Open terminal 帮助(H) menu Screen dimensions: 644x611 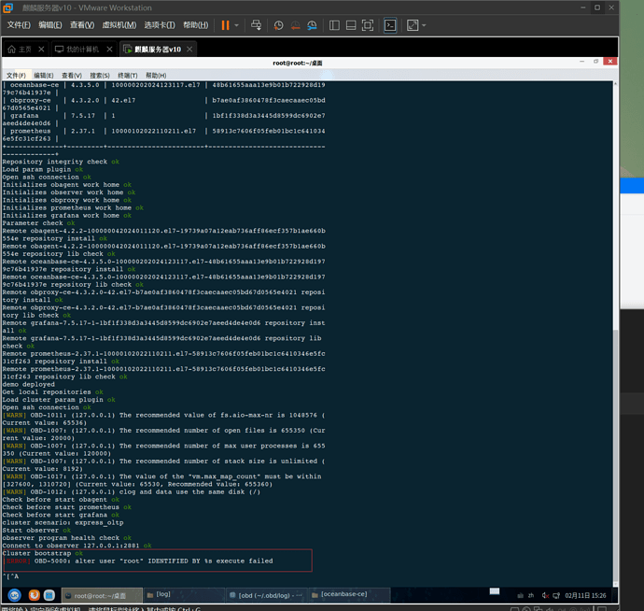point(156,76)
